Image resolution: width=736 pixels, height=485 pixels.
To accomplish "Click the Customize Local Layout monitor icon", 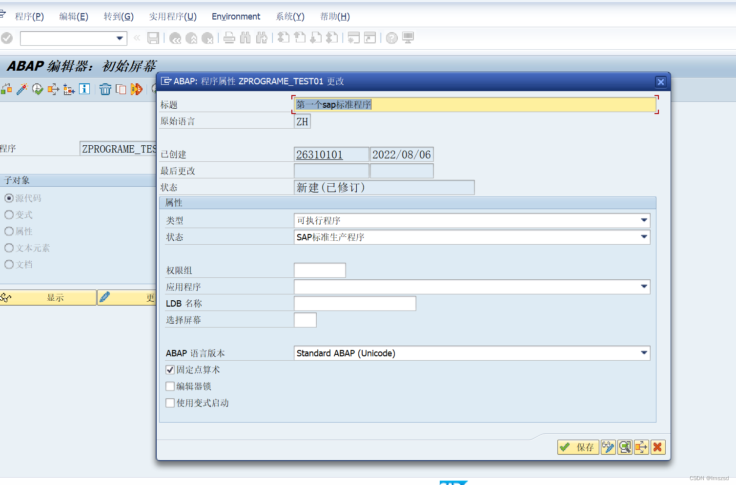I will click(x=408, y=38).
